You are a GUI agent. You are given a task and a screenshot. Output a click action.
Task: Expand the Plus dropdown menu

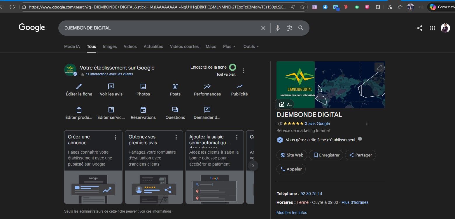coord(229,46)
